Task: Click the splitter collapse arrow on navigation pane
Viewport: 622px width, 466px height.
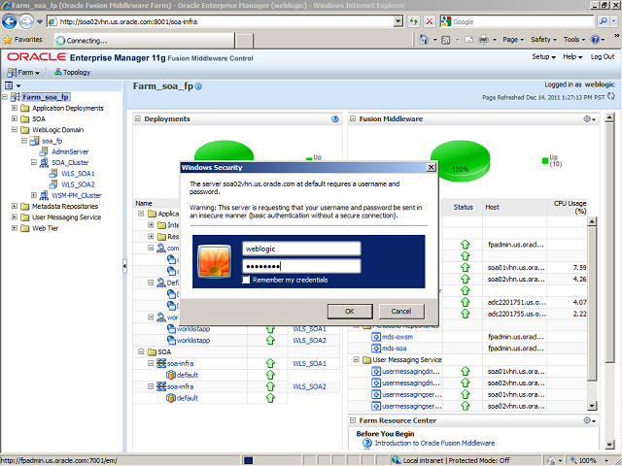Action: tap(123, 266)
